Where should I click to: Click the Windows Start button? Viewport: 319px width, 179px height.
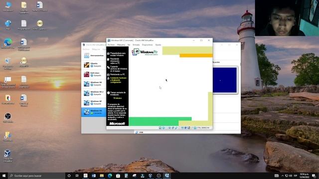tap(4, 176)
